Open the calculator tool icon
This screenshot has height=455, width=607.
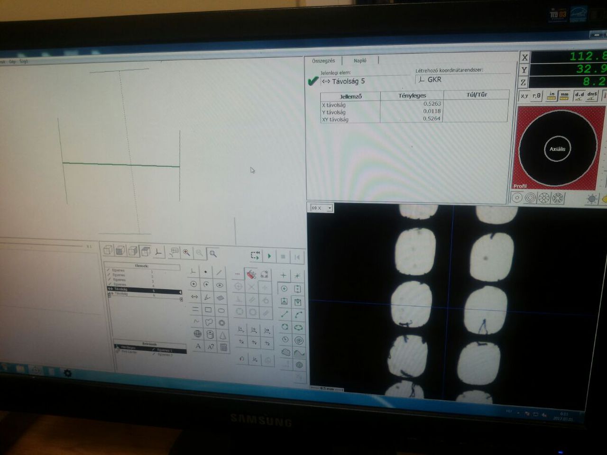point(223,347)
